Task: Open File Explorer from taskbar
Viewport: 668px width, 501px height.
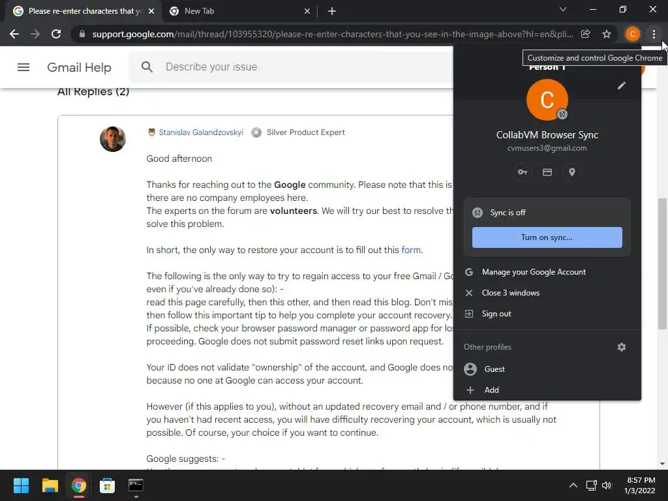Action: 50,485
